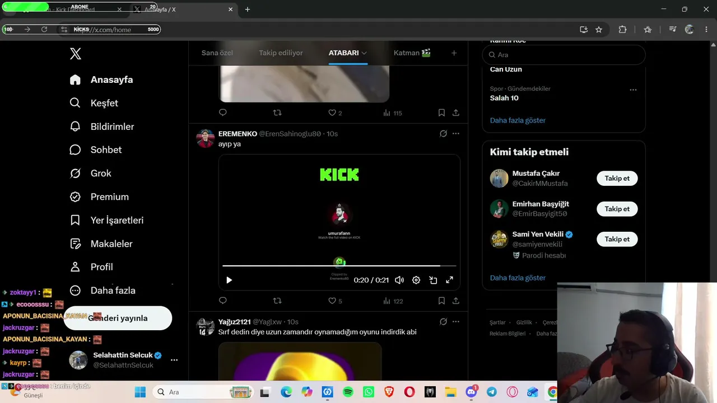
Task: Follow Sami Yen Vekili
Action: point(617,239)
